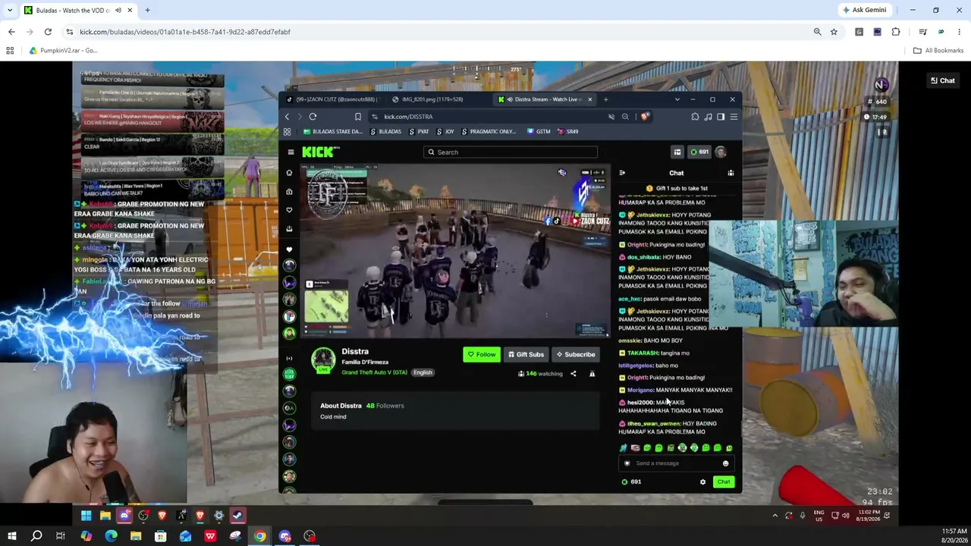This screenshot has height=546, width=971.
Task: Reload the kick.com/DISSTRA page
Action: 313,117
